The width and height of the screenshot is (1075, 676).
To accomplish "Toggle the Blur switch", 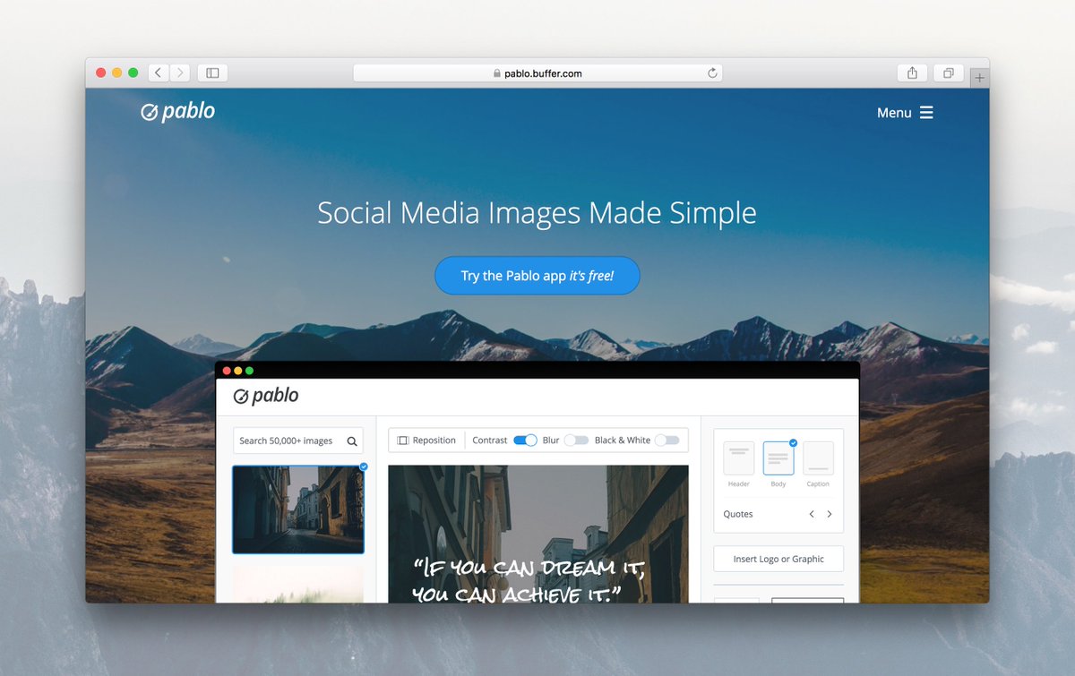I will tap(576, 441).
